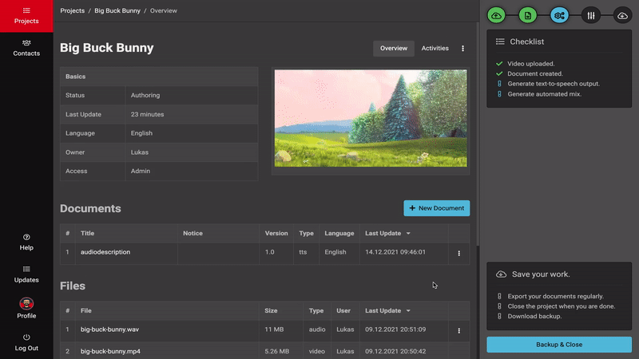Click the Overview breadcrumb text
Image resolution: width=639 pixels, height=359 pixels.
pyautogui.click(x=164, y=10)
